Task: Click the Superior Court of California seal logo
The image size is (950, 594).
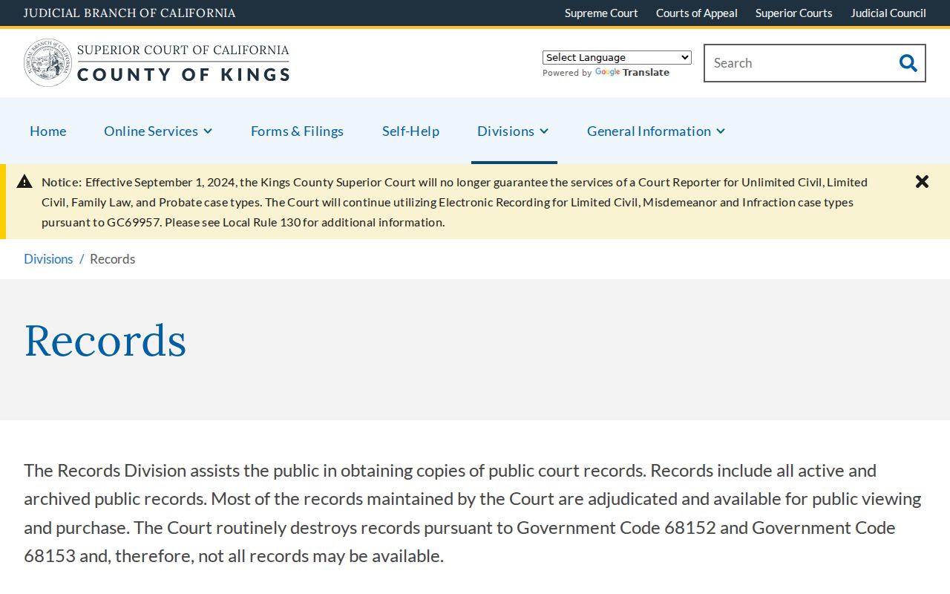Action: point(47,63)
